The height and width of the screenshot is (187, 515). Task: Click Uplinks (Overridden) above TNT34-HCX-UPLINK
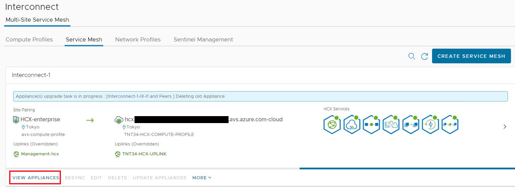click(137, 144)
